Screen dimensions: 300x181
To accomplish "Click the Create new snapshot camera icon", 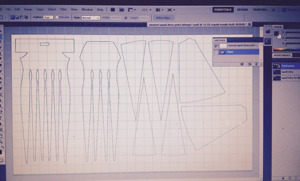I will [x=249, y=64].
